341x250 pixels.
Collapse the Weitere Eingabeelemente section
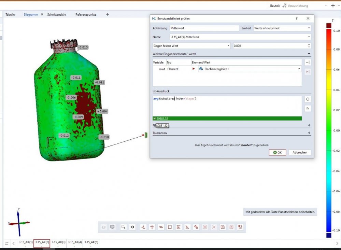click(309, 54)
